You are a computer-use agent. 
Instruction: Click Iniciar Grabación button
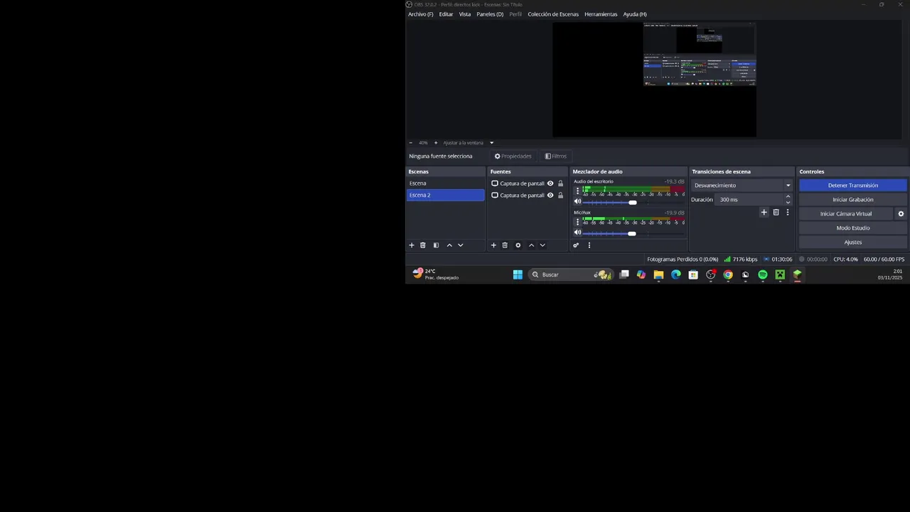853,200
